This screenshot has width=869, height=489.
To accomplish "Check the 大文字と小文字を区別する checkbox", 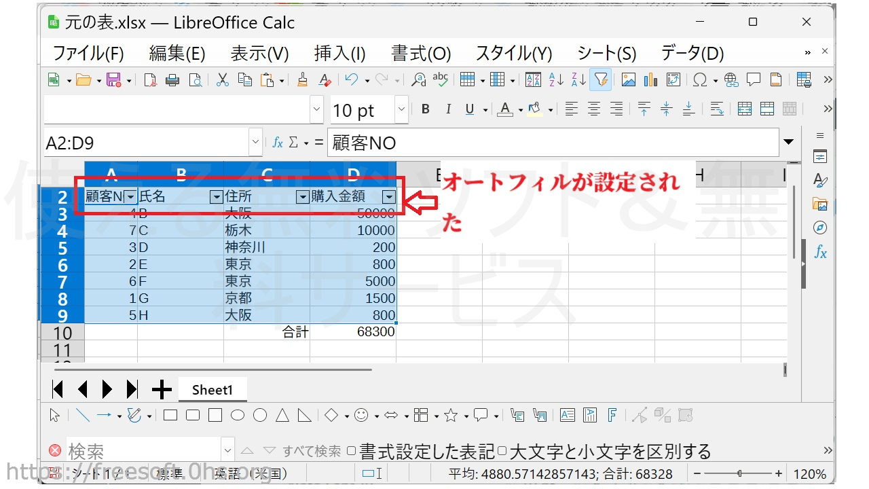I will [502, 450].
